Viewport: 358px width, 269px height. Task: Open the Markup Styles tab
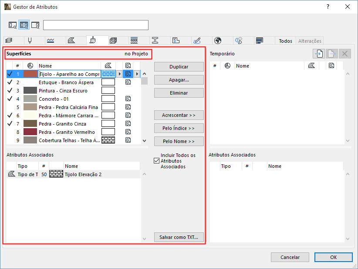pyautogui.click(x=197, y=41)
